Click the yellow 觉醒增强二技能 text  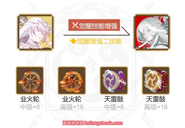99,41
